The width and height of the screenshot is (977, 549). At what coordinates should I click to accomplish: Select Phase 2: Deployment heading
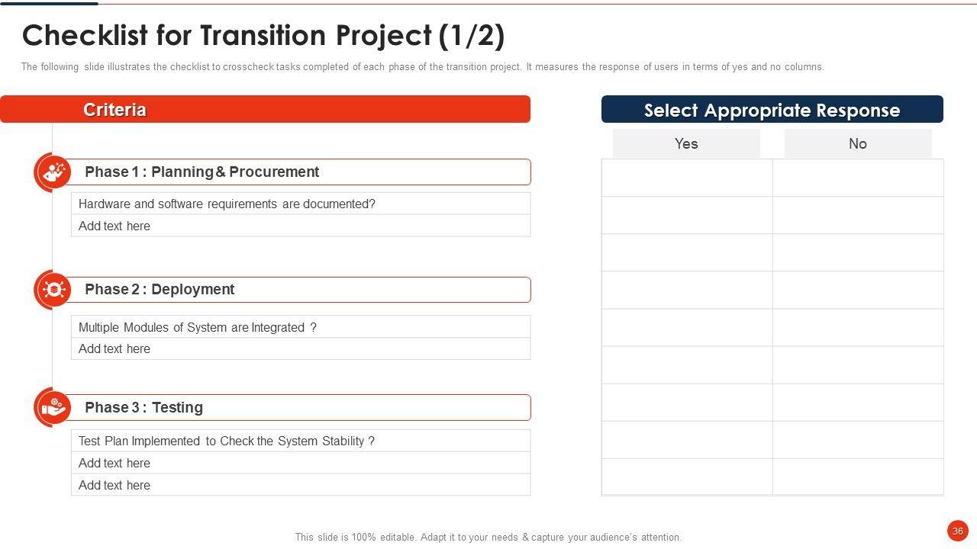pos(160,290)
